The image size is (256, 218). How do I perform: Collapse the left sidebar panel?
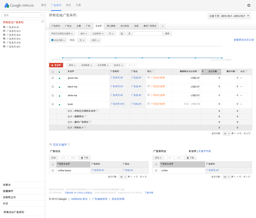[x=42, y=21]
